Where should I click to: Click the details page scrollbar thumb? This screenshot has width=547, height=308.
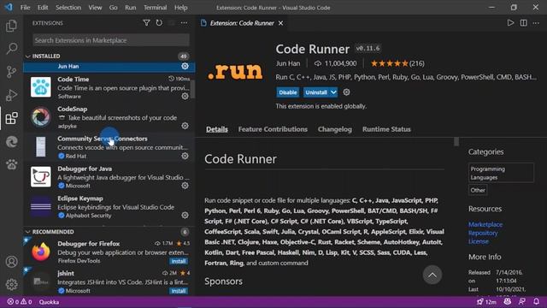(456, 141)
